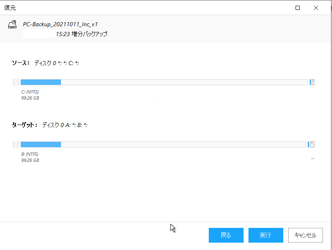Click the C: (NTFS) label under source
Image resolution: width=332 pixels, height=250 pixels.
coord(30,92)
